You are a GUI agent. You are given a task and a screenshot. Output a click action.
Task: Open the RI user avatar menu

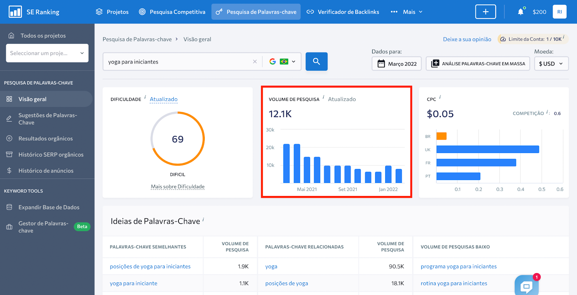(560, 12)
